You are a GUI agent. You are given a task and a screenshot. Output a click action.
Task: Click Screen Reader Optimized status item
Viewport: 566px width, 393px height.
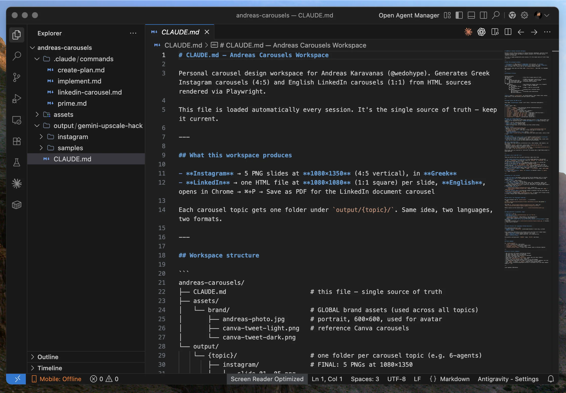tap(267, 379)
